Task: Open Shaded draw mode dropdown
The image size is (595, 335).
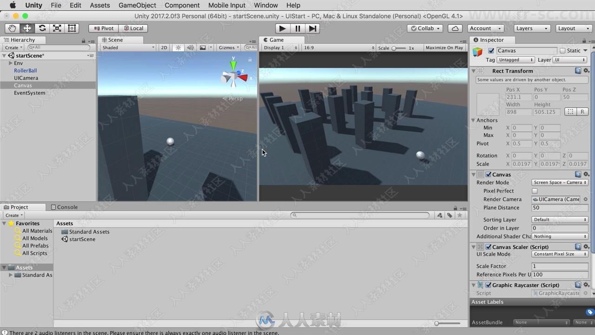Action: click(x=128, y=47)
